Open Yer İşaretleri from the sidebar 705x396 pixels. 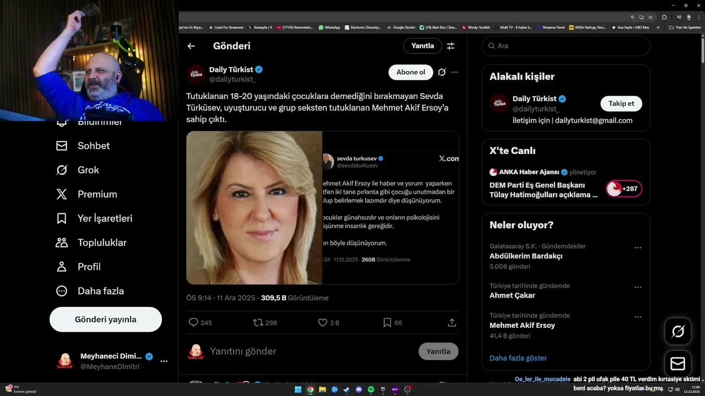click(x=94, y=218)
